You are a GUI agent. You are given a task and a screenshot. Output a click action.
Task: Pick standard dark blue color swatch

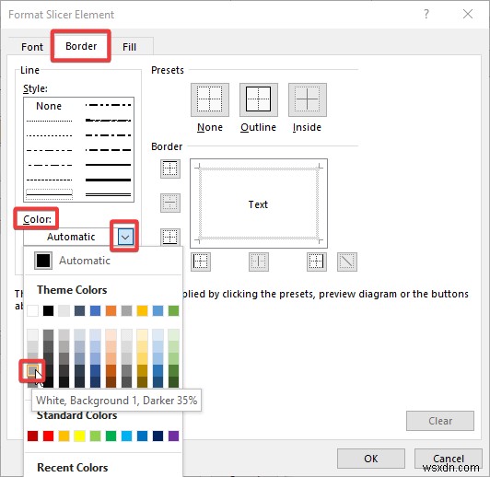[x=157, y=436]
